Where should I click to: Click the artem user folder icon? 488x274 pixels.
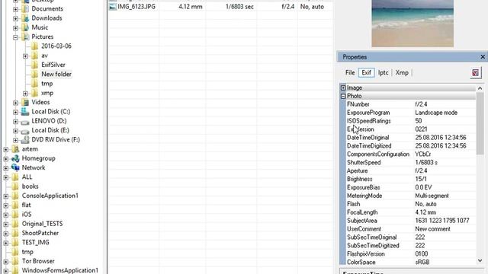15,149
